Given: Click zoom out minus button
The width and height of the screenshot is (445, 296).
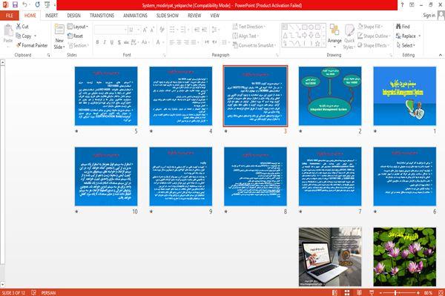Looking at the screenshot, I should point(380,292).
